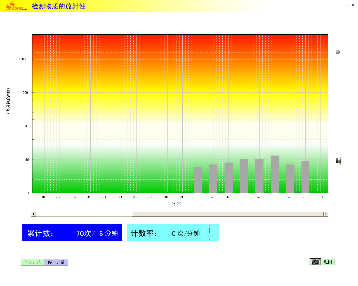Click the camera screenshot icon

point(315,262)
